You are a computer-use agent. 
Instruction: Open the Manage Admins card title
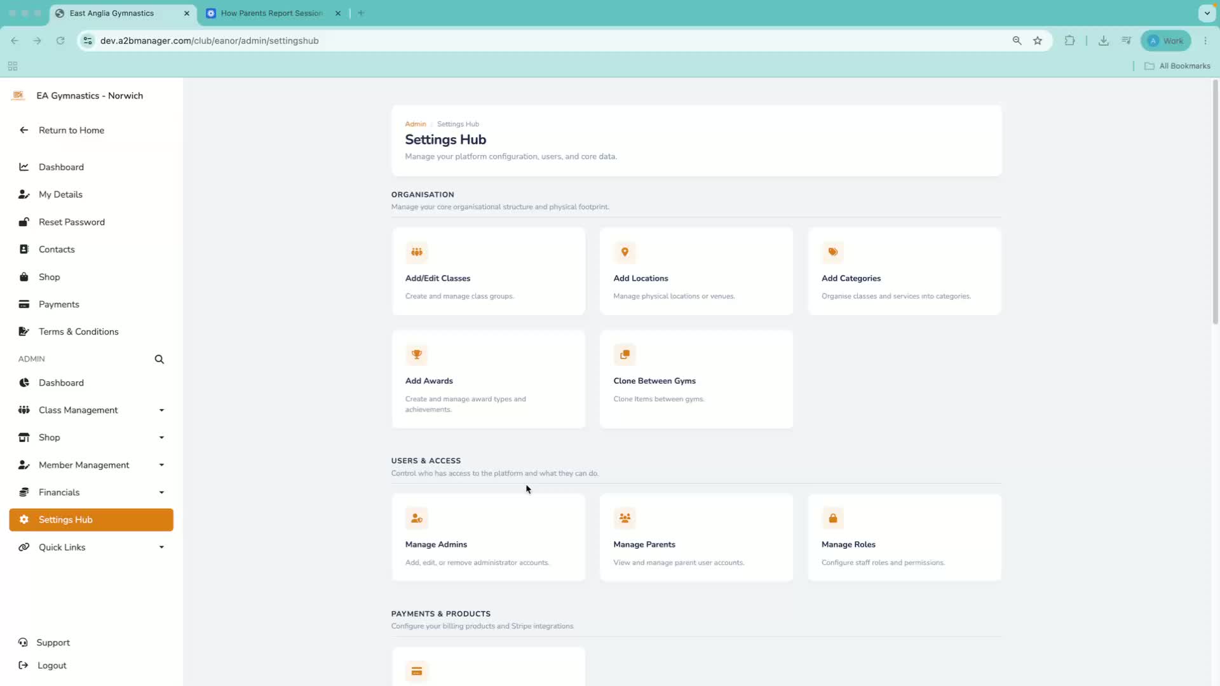pos(436,544)
